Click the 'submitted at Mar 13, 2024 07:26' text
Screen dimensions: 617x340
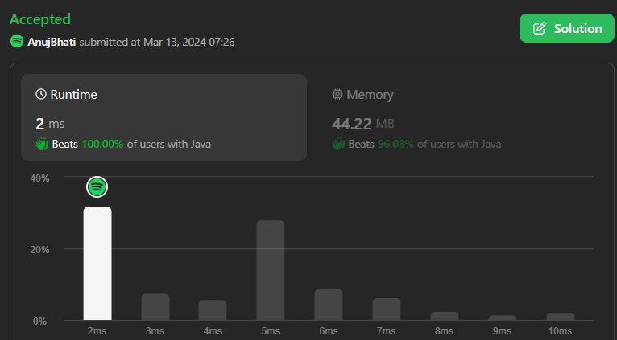(157, 42)
